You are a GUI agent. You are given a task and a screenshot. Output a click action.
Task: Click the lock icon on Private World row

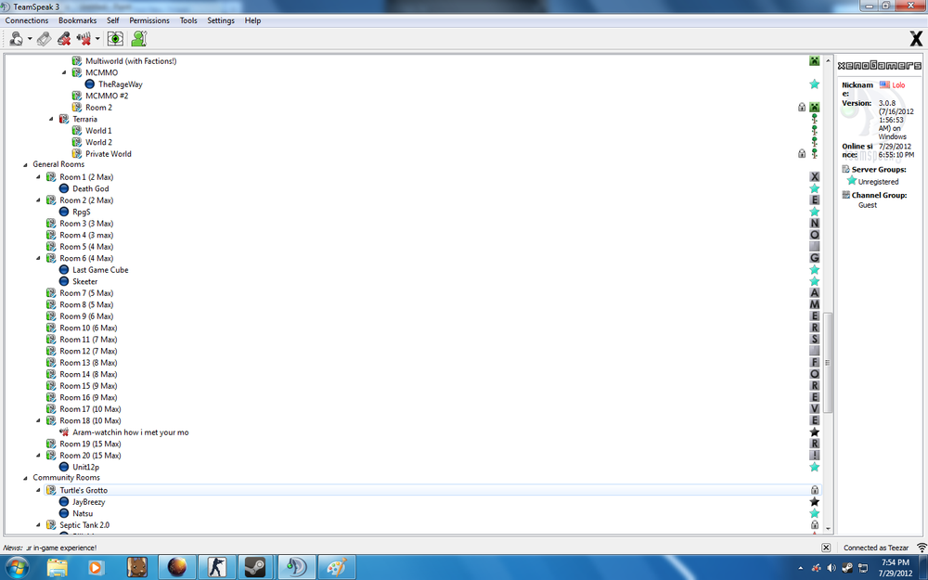[x=802, y=154]
